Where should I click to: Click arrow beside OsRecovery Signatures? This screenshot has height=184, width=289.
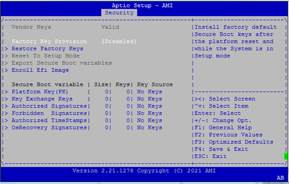tap(6, 128)
